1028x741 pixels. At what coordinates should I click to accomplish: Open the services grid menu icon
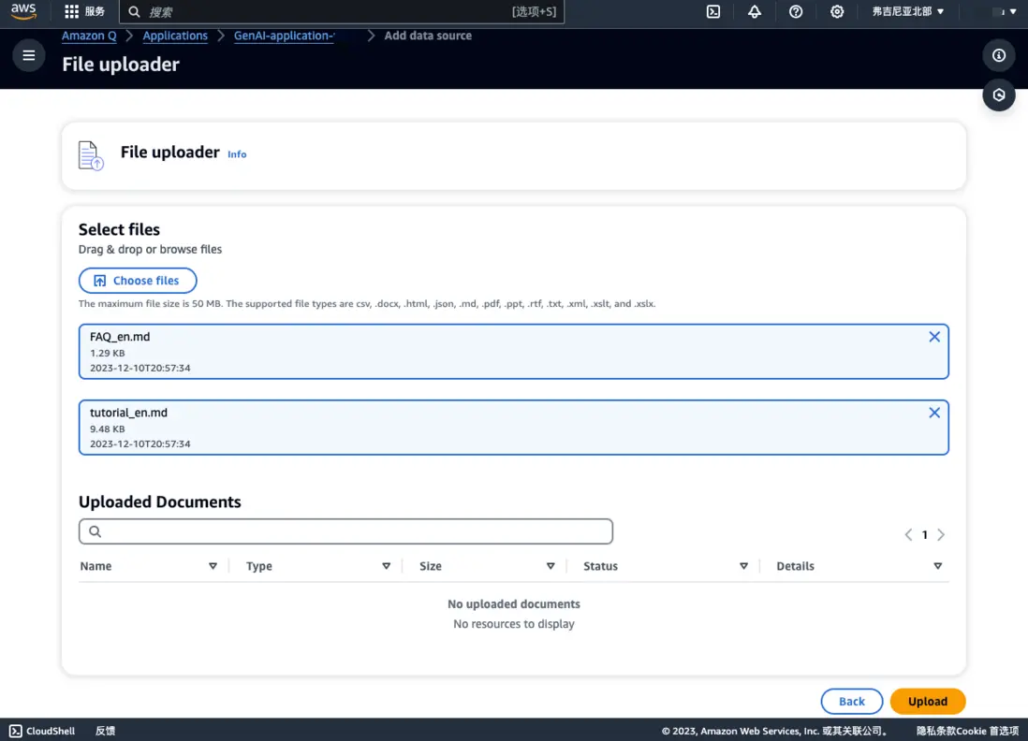tap(71, 11)
